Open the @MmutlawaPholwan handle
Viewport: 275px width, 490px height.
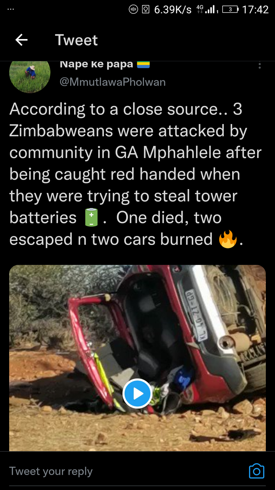(x=113, y=82)
